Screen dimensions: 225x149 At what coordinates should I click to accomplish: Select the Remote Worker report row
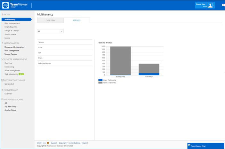65,63
